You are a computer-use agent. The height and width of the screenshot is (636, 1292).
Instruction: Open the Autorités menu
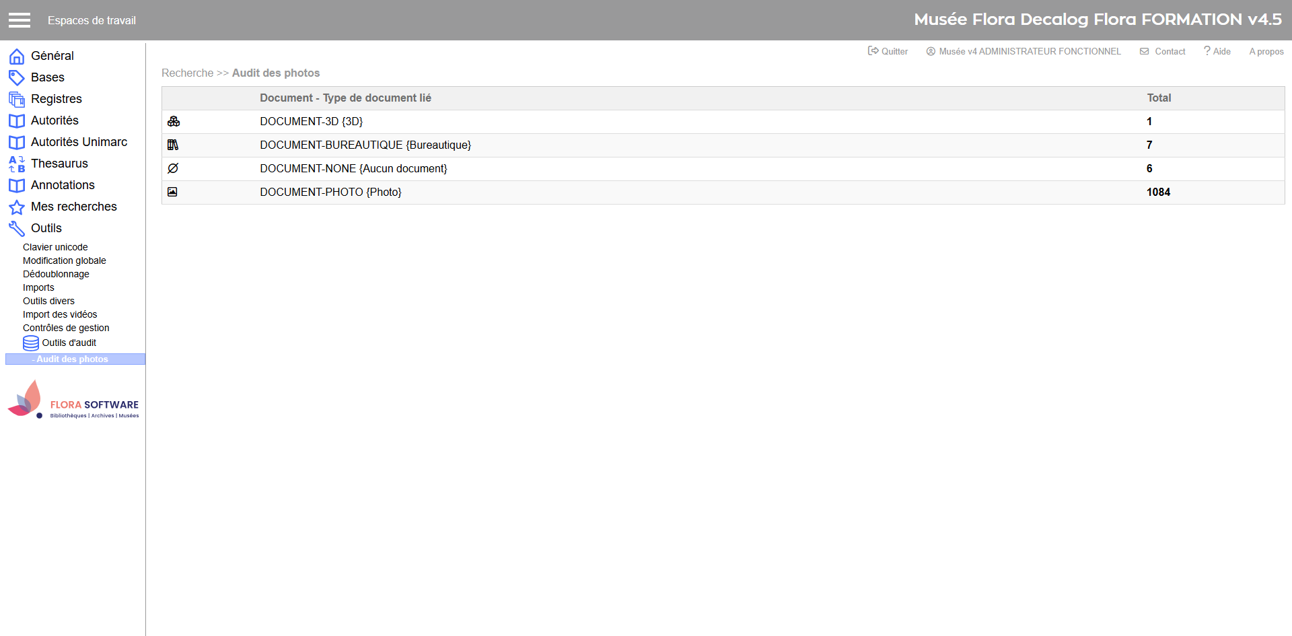pyautogui.click(x=55, y=120)
